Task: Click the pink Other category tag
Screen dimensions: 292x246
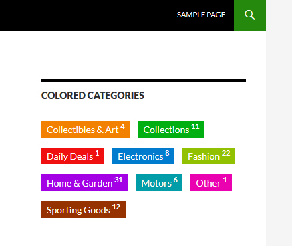Action: [x=211, y=183]
